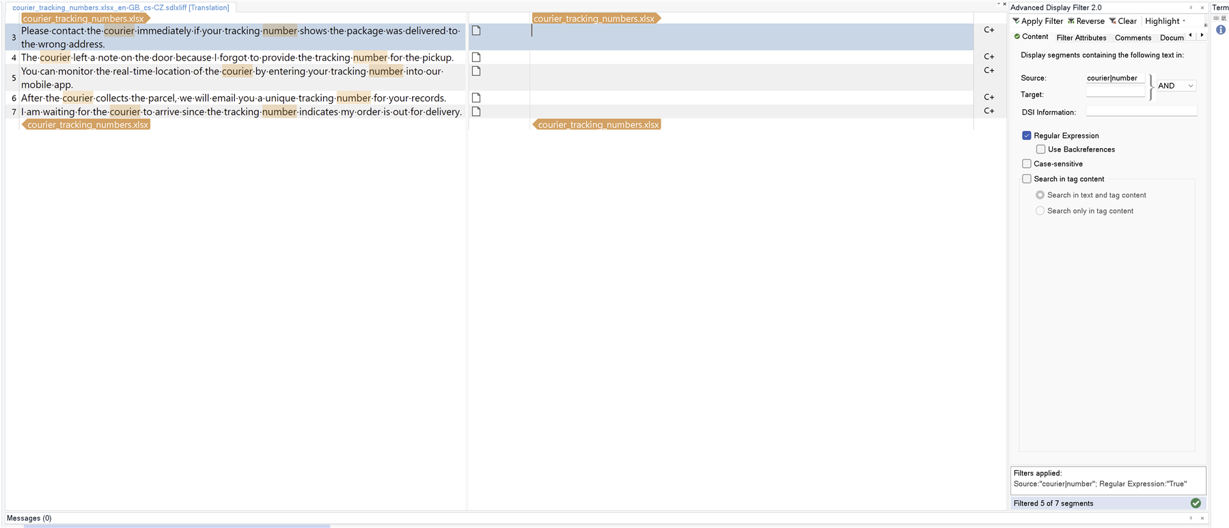The width and height of the screenshot is (1229, 528).
Task: Click the target cell of segment 4
Action: [x=751, y=57]
